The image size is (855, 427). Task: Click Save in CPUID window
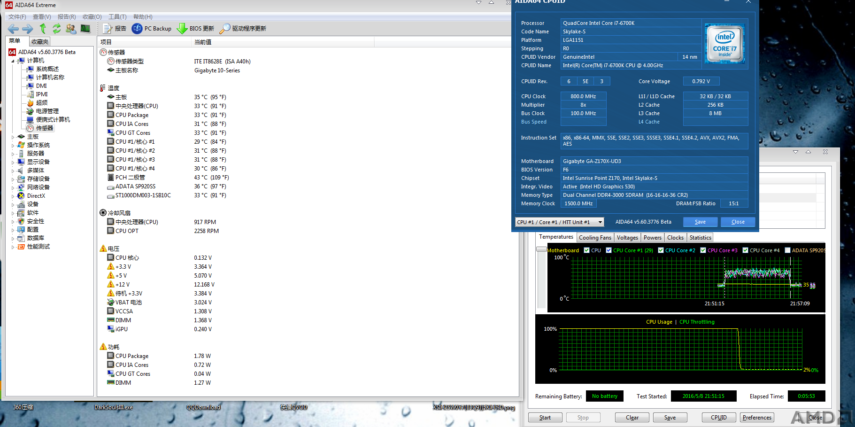coord(700,222)
